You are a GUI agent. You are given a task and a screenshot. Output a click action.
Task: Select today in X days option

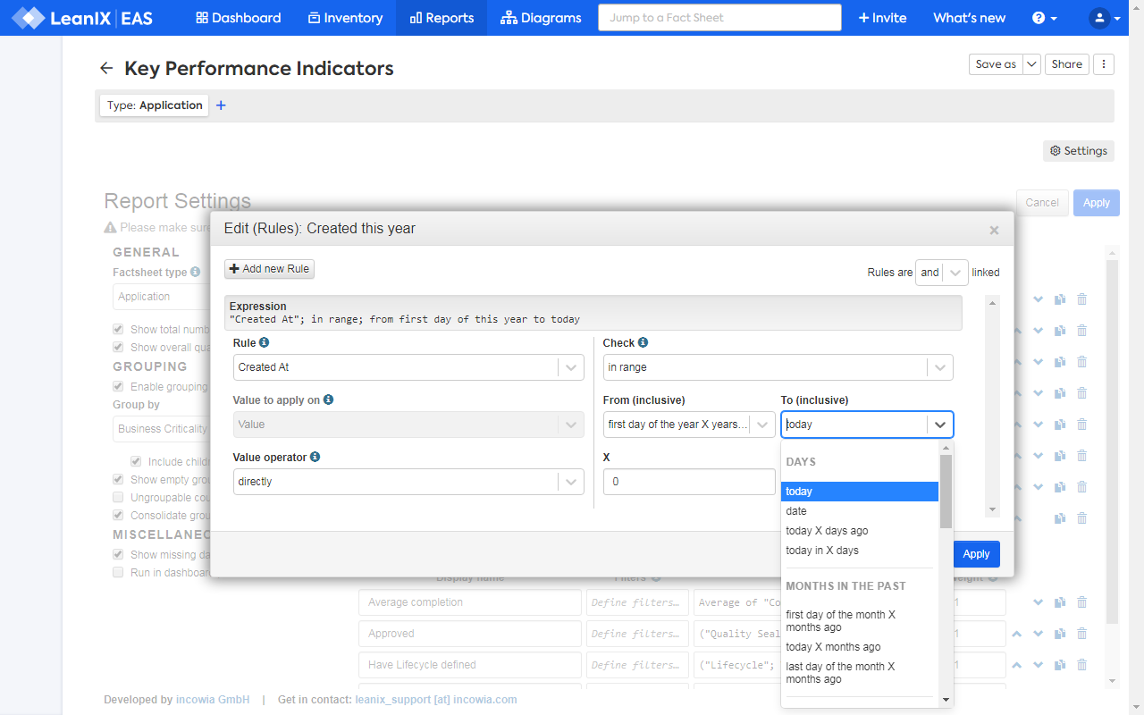[860, 551]
